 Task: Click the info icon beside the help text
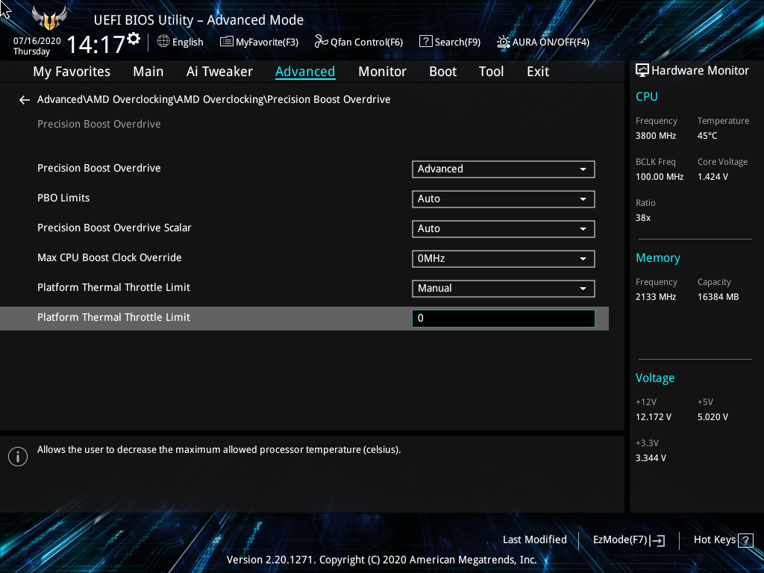(18, 457)
